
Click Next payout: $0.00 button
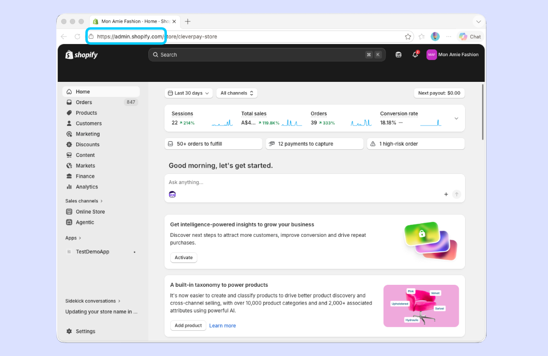coord(439,93)
